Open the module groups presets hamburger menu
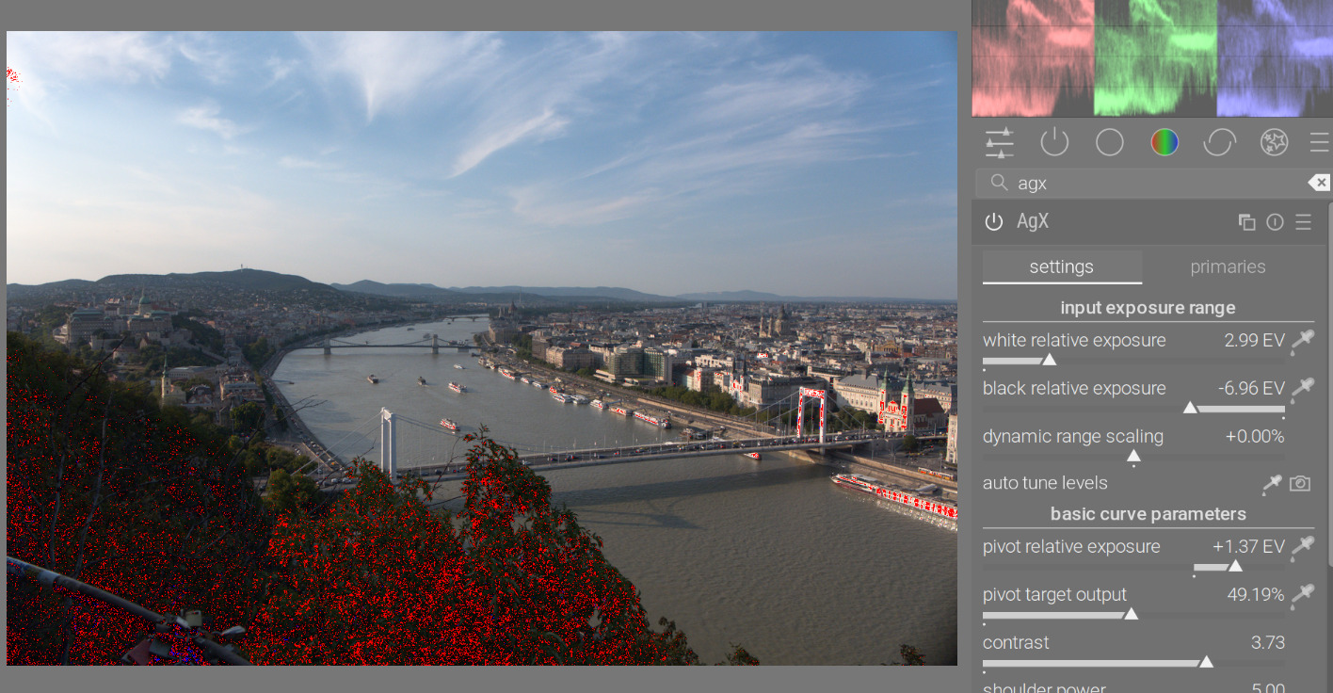This screenshot has width=1333, height=693. point(1319,143)
